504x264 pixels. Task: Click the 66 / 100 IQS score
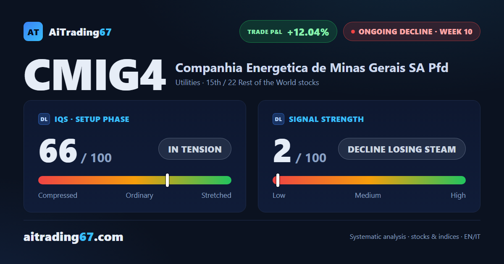[x=75, y=152]
